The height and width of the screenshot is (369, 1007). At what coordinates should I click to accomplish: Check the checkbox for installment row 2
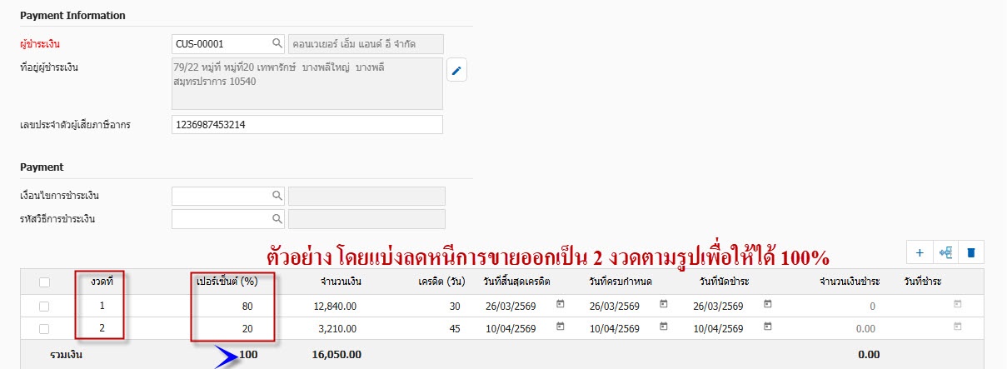(45, 328)
